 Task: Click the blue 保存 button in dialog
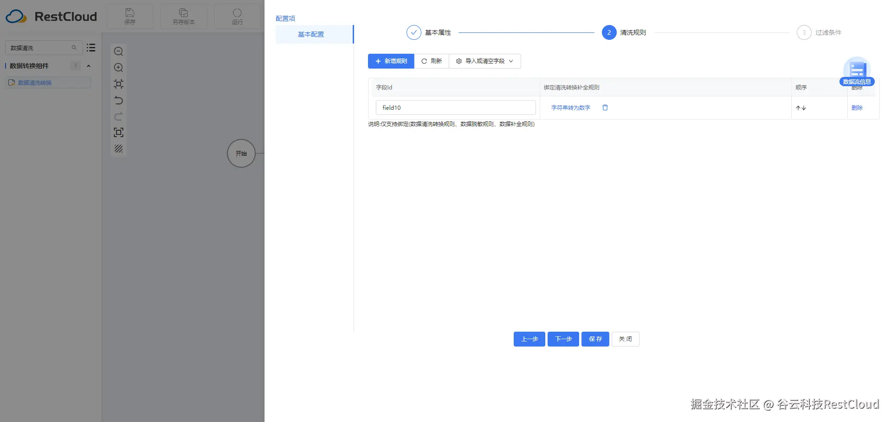tap(595, 339)
